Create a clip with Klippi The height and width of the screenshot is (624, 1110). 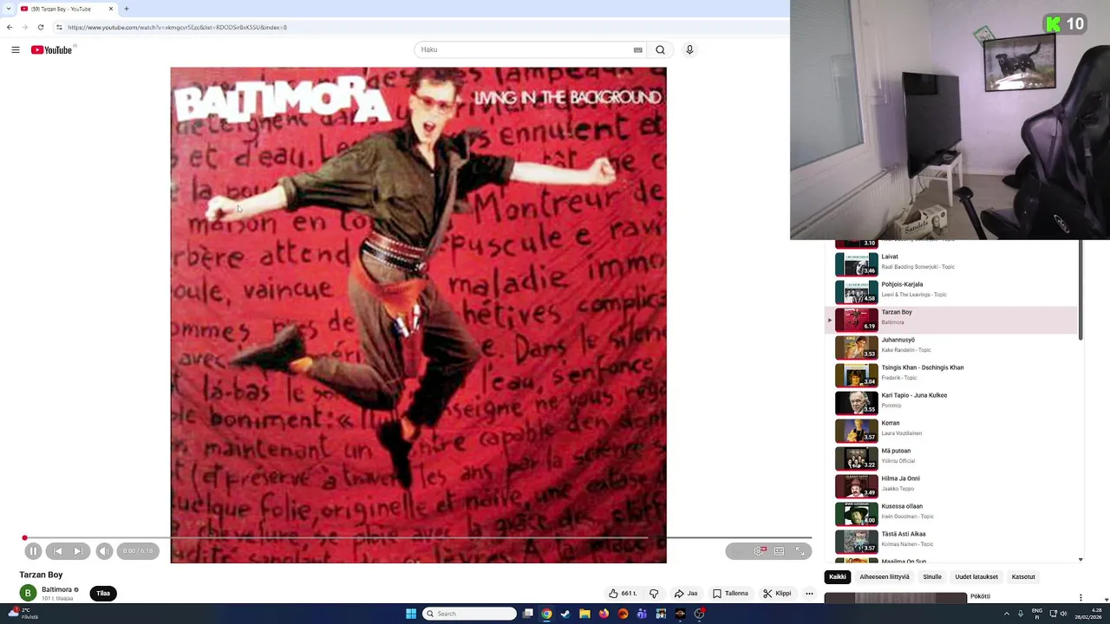pyautogui.click(x=777, y=594)
